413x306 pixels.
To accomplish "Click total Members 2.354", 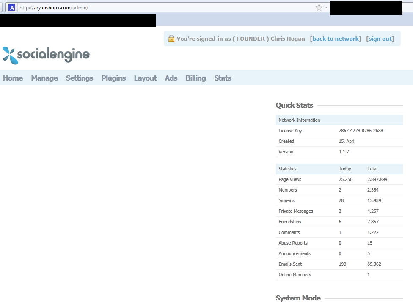I will [373, 190].
